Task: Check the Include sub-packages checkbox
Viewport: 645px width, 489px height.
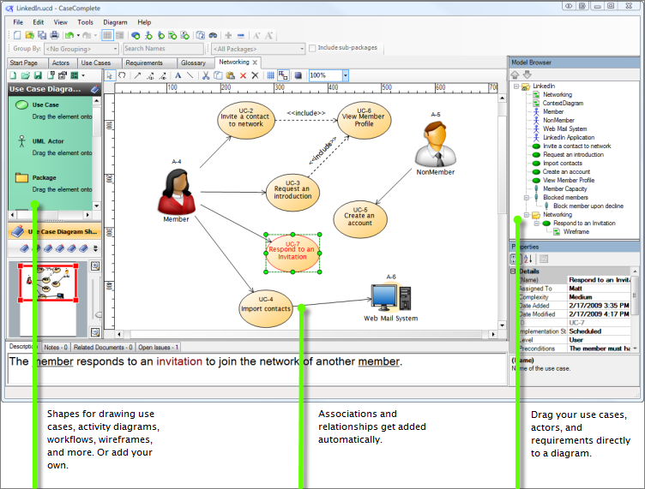Action: pos(312,48)
